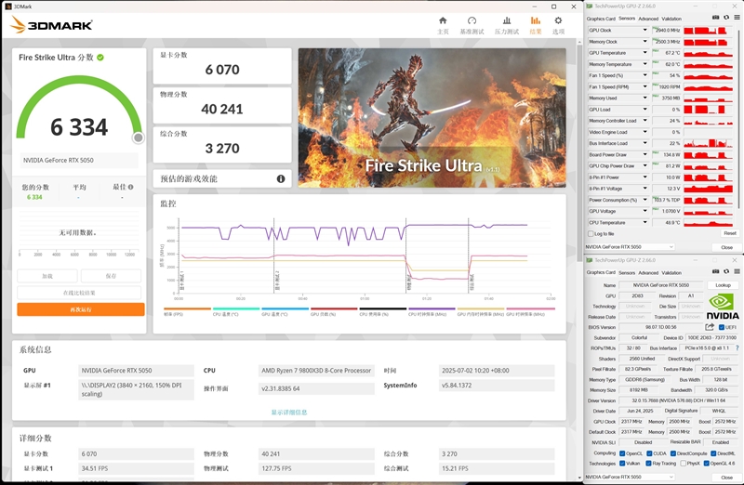This screenshot has height=485, width=744.
Task: Open the Memory Clock sensor dropdown arrow
Action: pos(644,41)
